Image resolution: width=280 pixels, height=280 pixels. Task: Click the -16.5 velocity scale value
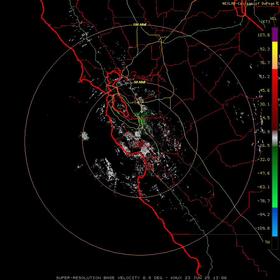click(264, 146)
